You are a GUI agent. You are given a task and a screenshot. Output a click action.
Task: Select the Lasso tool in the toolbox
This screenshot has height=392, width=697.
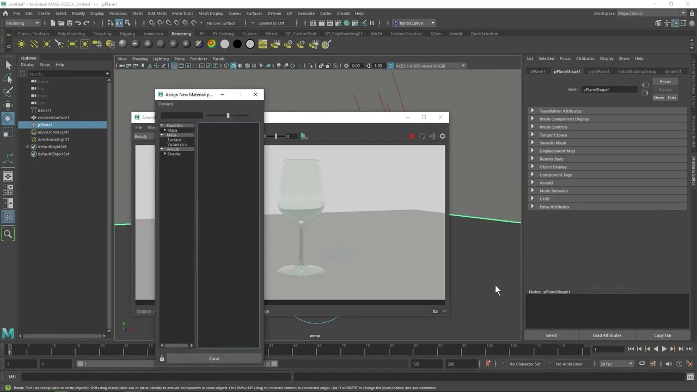click(8, 79)
